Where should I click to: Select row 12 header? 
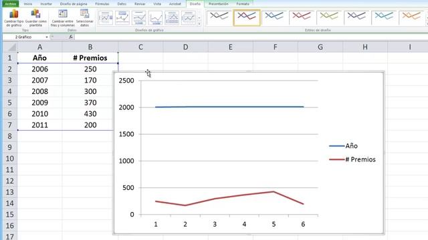(x=10, y=181)
